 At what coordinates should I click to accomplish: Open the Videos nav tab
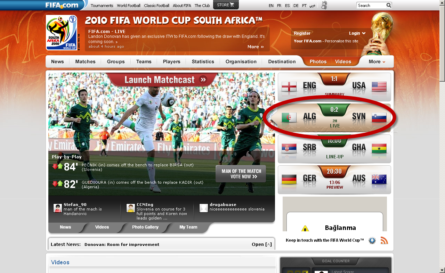(x=343, y=61)
